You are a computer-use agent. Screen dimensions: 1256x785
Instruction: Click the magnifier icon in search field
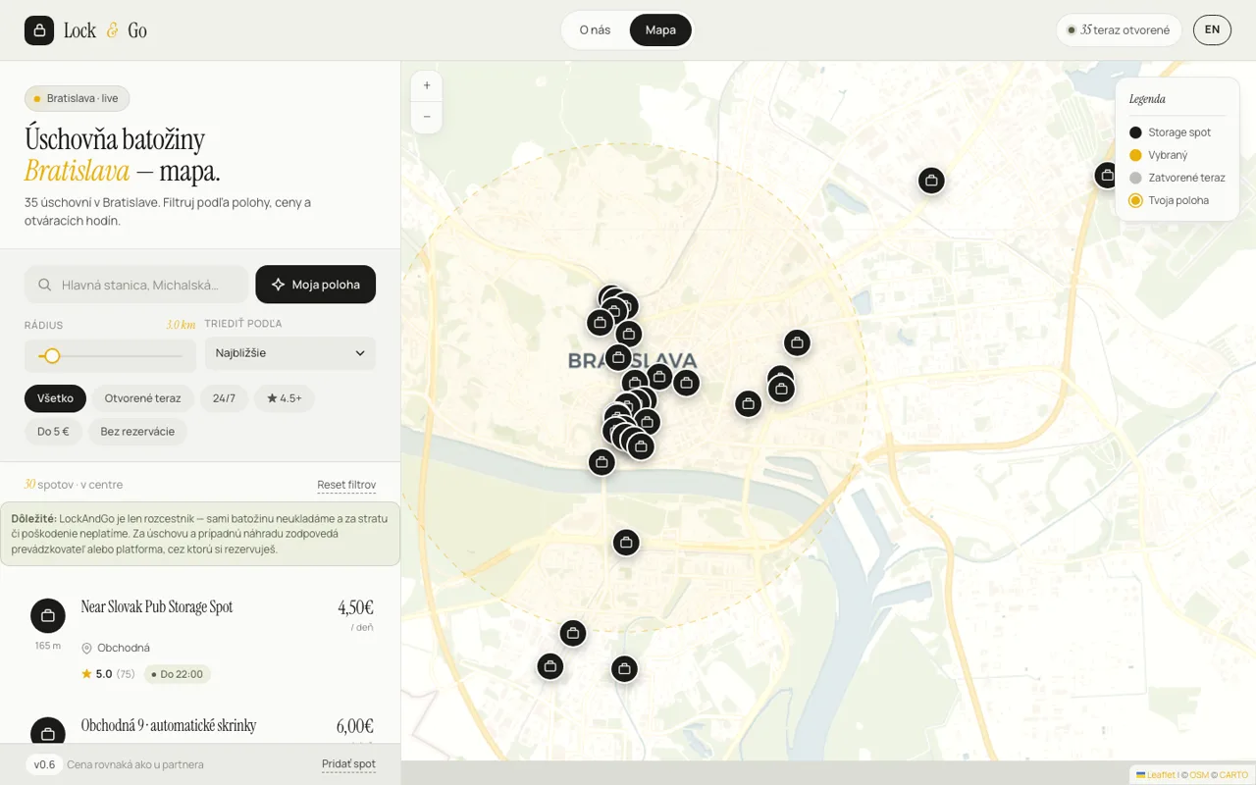[x=44, y=285]
